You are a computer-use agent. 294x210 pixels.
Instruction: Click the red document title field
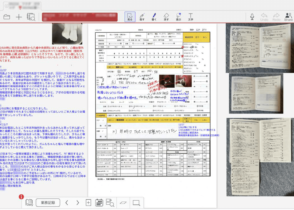pos(80,17)
